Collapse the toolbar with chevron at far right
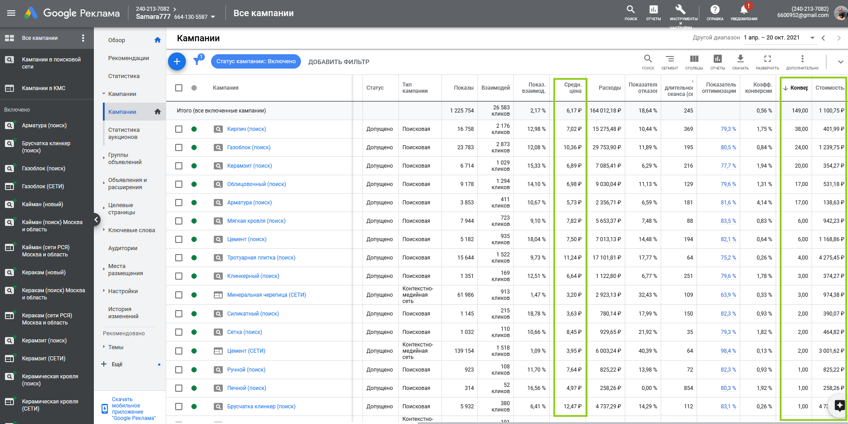Screen dimensions: 848x424 tap(840, 62)
